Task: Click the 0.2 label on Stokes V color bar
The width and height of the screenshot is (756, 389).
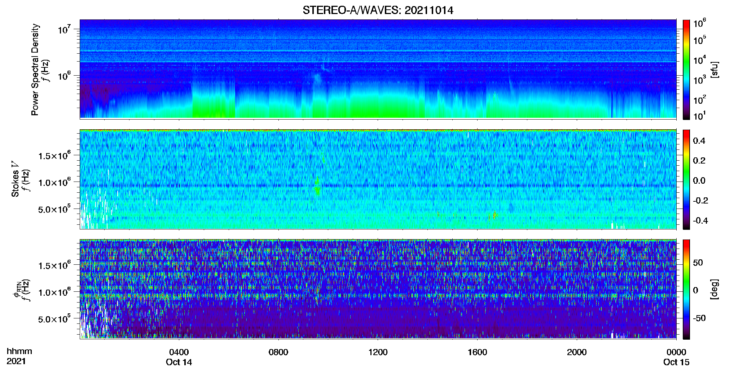Action: click(699, 161)
